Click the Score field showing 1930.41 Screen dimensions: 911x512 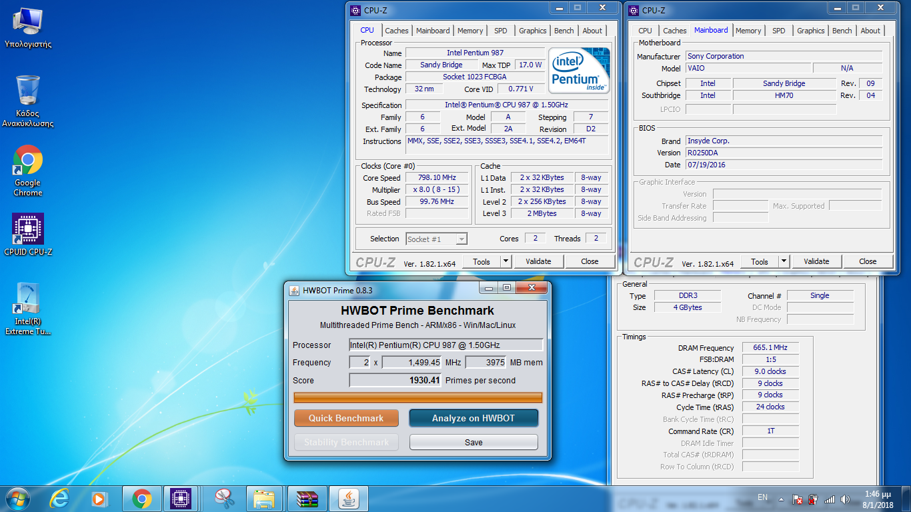tap(396, 380)
